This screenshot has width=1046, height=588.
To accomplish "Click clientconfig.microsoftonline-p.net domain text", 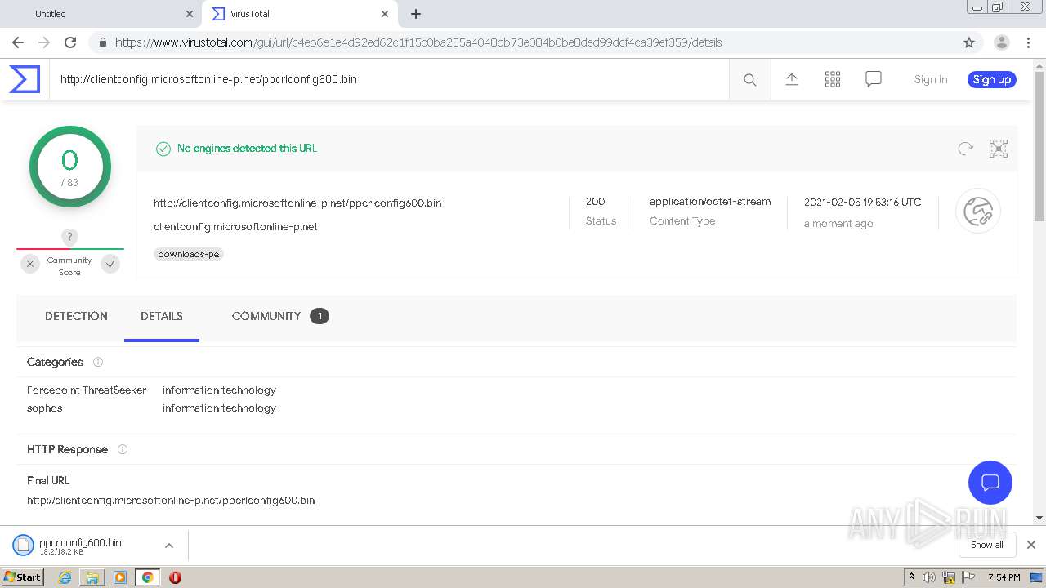I will click(235, 227).
